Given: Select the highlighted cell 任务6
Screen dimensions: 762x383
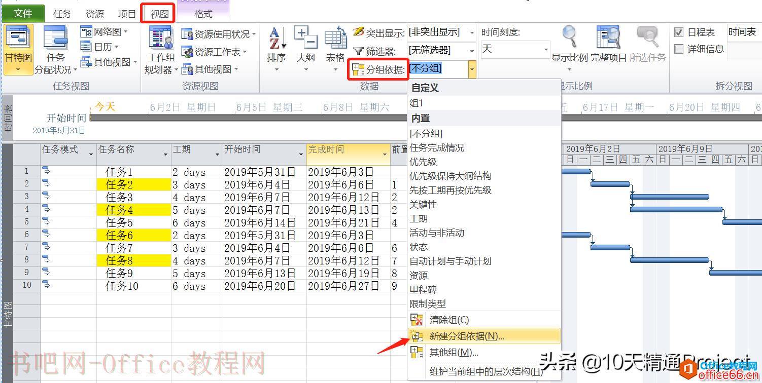Looking at the screenshot, I should (134, 236).
